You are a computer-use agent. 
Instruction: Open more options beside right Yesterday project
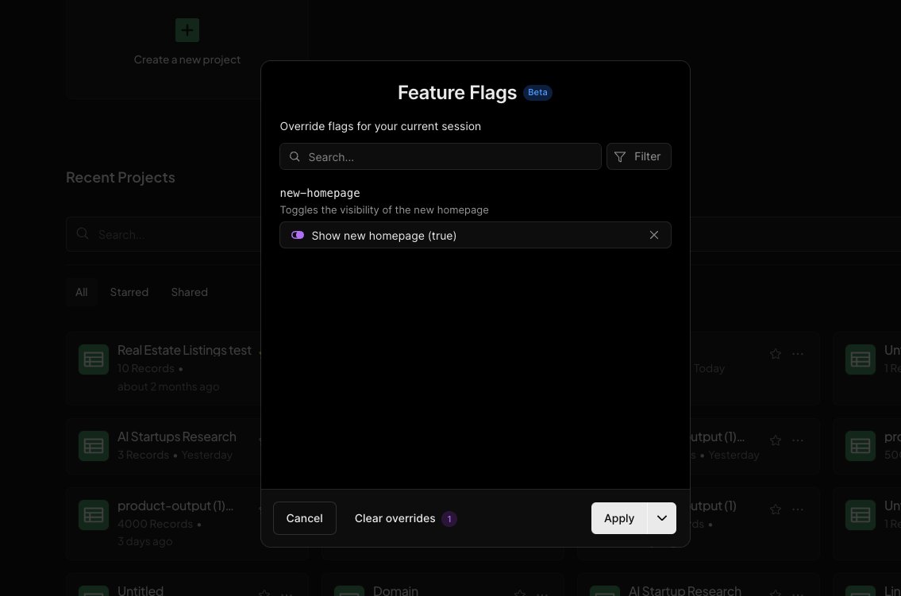point(798,440)
